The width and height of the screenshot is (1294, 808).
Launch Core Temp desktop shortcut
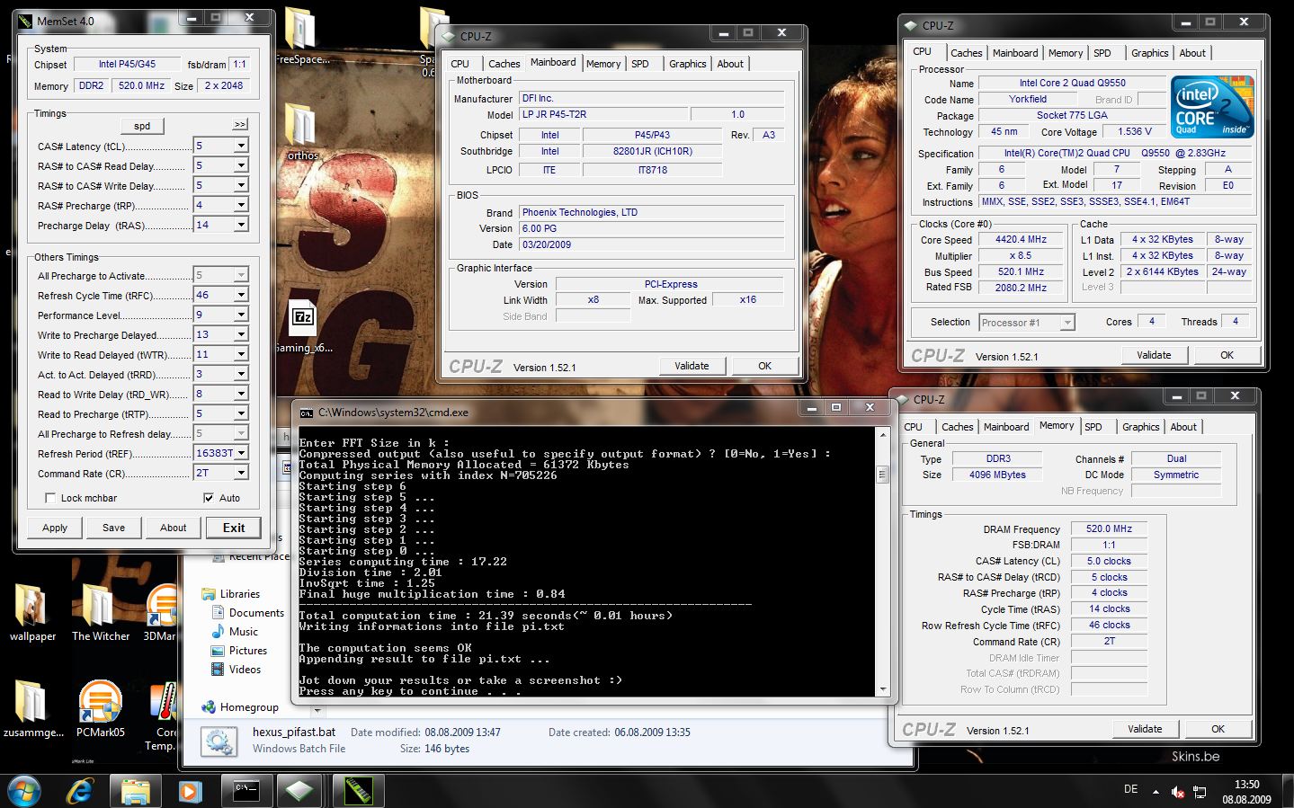[x=162, y=716]
